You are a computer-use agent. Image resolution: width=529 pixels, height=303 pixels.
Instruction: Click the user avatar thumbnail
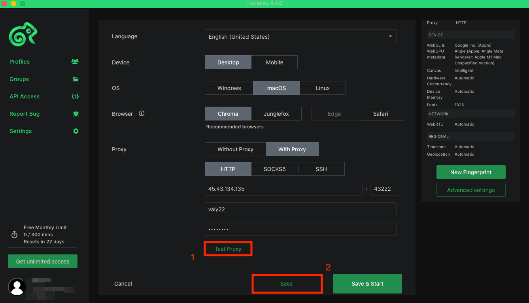click(17, 286)
